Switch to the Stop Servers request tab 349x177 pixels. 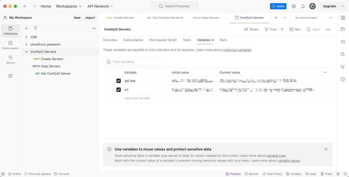click(206, 18)
